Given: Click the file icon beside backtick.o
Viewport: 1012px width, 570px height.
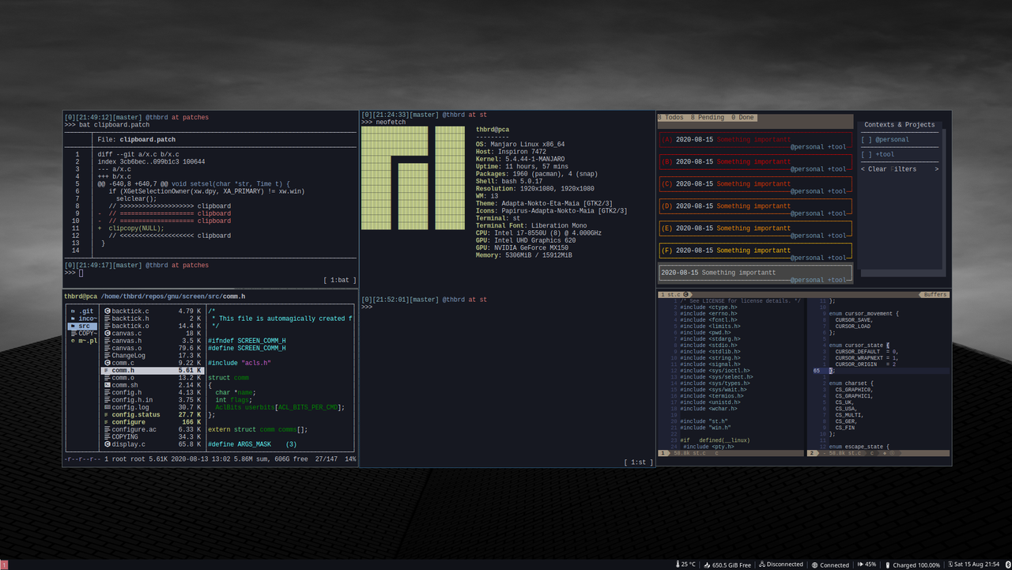Looking at the screenshot, I should [x=107, y=326].
